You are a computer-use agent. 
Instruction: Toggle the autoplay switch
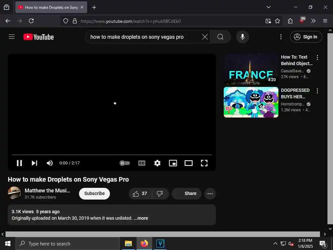(125, 163)
